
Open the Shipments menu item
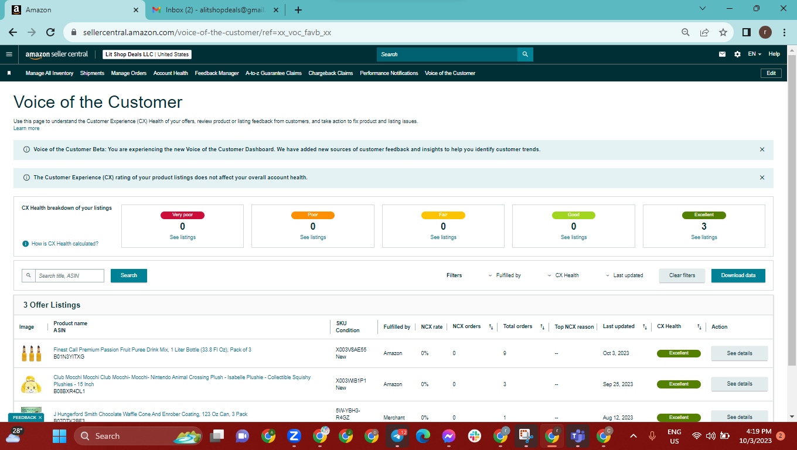pyautogui.click(x=92, y=73)
